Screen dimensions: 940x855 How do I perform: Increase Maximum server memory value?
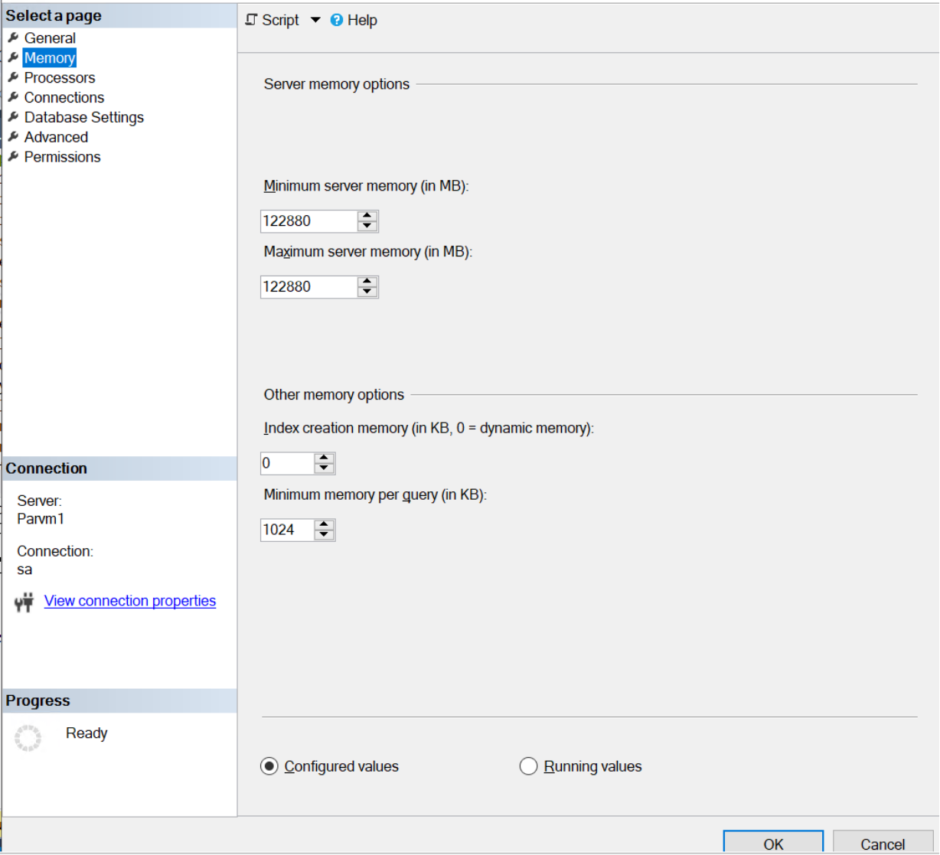[367, 282]
